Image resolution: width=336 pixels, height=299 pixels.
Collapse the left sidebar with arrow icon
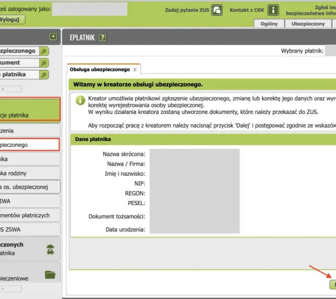pyautogui.click(x=53, y=36)
